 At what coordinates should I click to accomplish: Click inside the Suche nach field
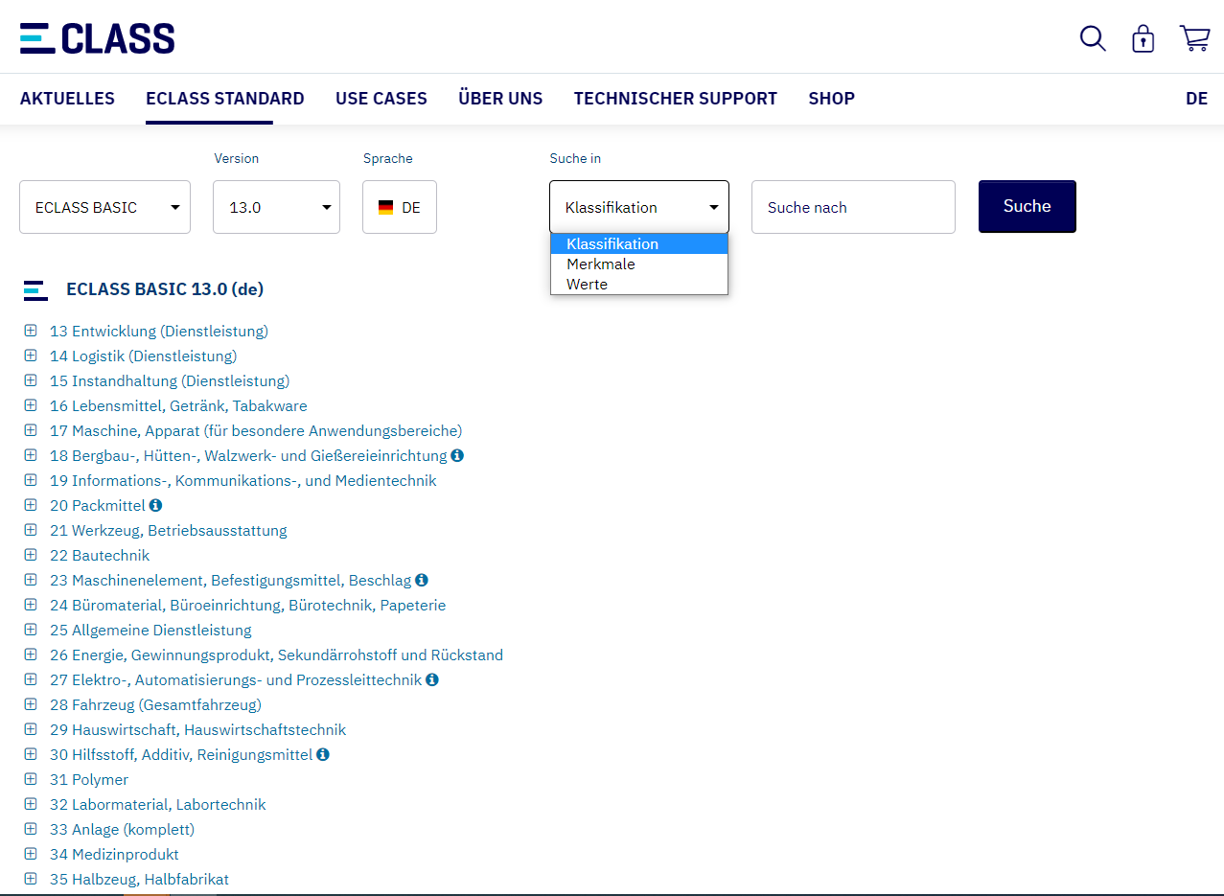coord(852,206)
